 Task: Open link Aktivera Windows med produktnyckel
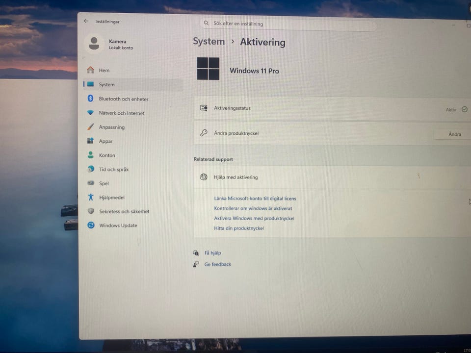[254, 218]
